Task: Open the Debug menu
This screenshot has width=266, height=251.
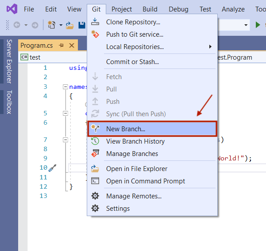Action: (x=178, y=9)
